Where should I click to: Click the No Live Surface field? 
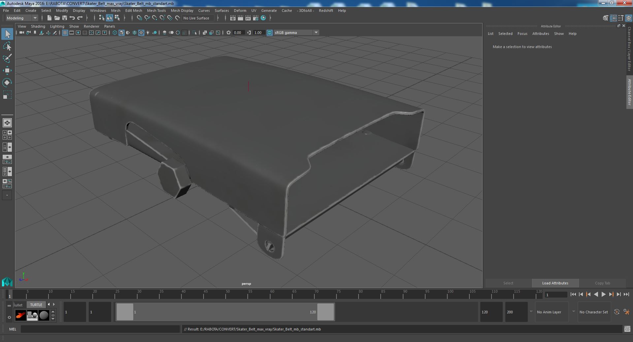pos(198,18)
